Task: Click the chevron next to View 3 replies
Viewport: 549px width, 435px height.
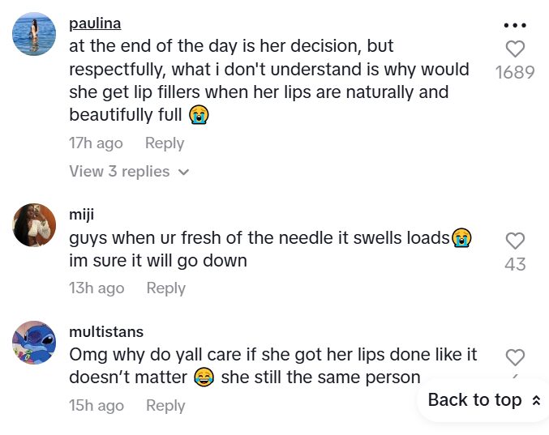Action: (183, 173)
